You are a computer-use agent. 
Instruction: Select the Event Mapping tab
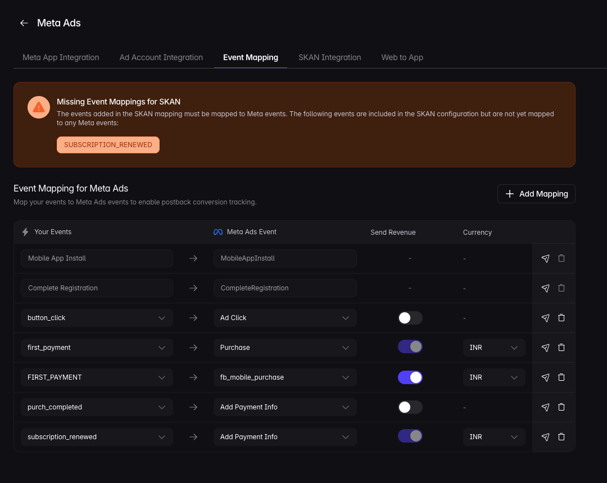click(x=251, y=58)
